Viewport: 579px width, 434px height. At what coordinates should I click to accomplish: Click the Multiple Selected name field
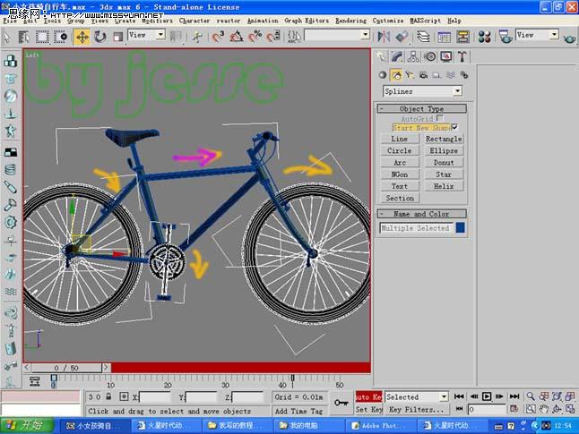coord(416,228)
